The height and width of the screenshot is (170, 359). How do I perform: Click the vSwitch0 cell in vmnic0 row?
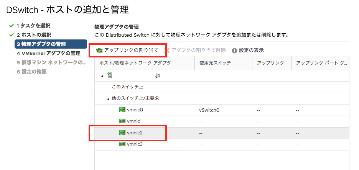209,110
